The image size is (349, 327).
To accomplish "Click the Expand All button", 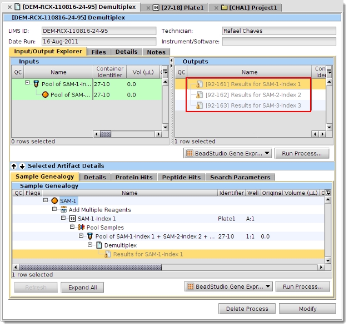I will pos(82,288).
